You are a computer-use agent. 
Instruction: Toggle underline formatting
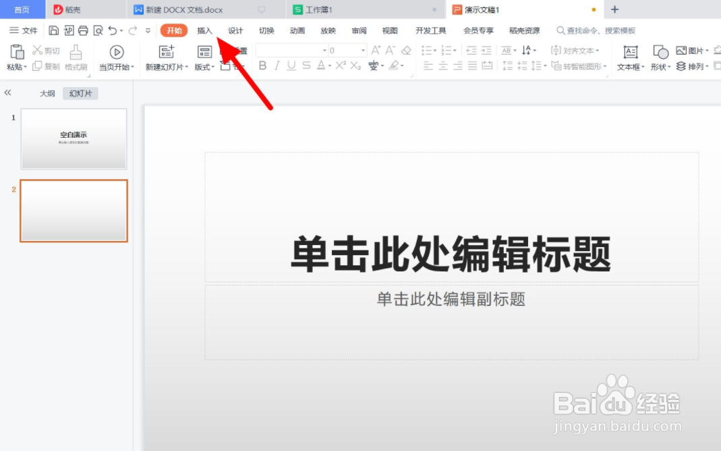coord(290,65)
